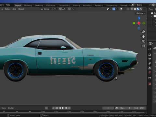The height and width of the screenshot is (117, 156).
Task: Open the timeline Marker menu
Action: [x=11, y=108]
